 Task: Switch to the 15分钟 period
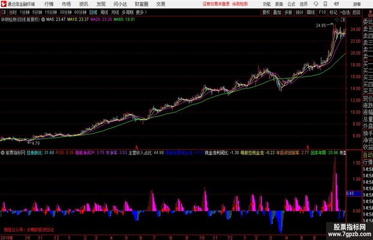click(51, 12)
